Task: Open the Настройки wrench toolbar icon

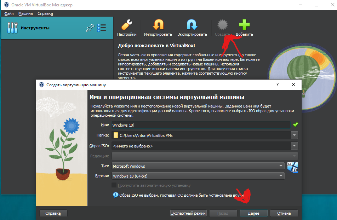Action: pos(127,25)
